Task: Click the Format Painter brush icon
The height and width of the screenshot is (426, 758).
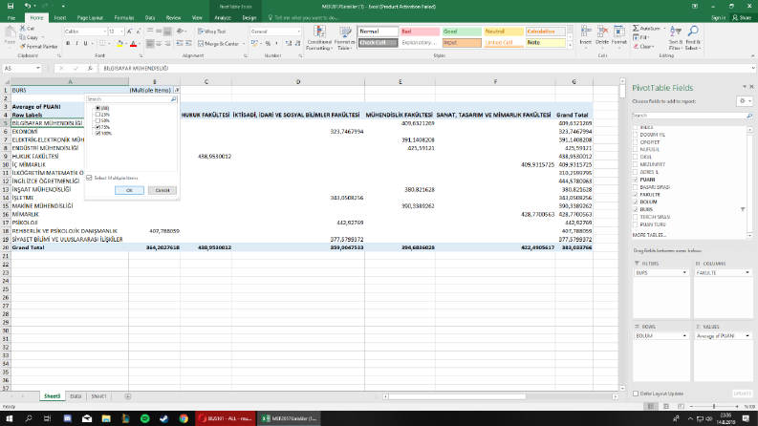Action: [22, 47]
